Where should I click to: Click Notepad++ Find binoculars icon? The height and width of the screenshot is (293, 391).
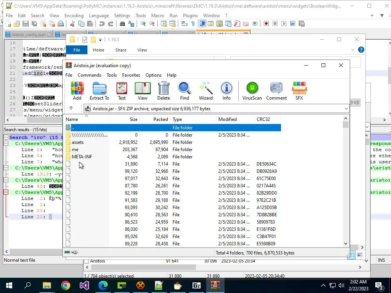point(122,24)
